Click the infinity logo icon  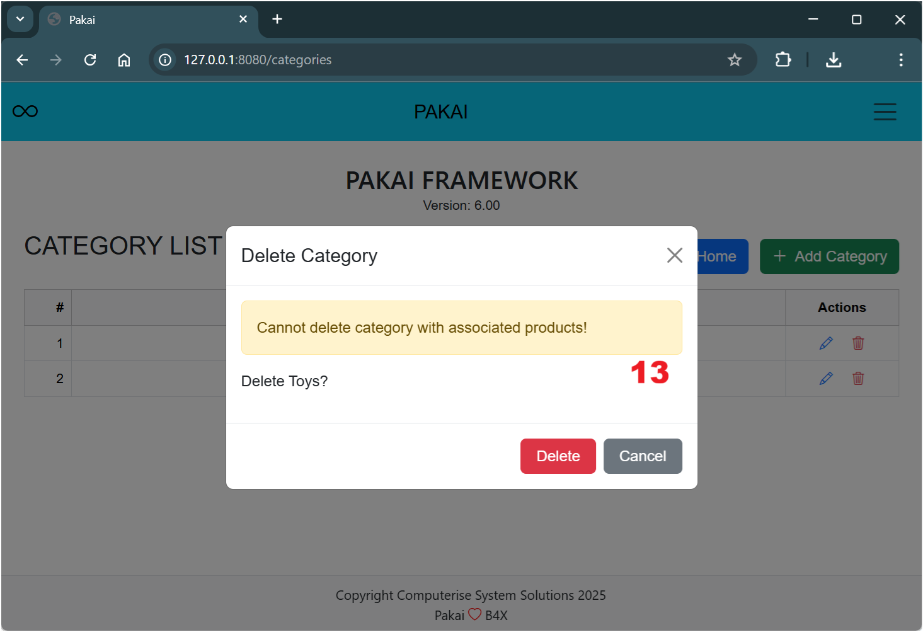(25, 112)
